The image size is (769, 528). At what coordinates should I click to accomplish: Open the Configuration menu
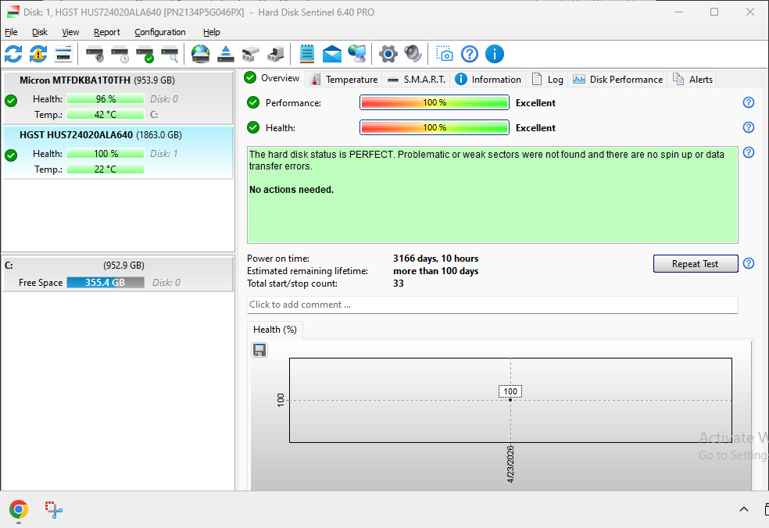(x=160, y=32)
